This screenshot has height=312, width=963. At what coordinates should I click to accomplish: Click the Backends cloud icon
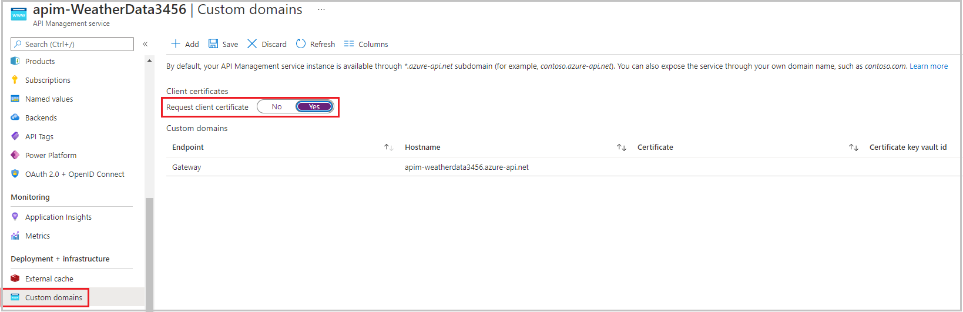(15, 118)
